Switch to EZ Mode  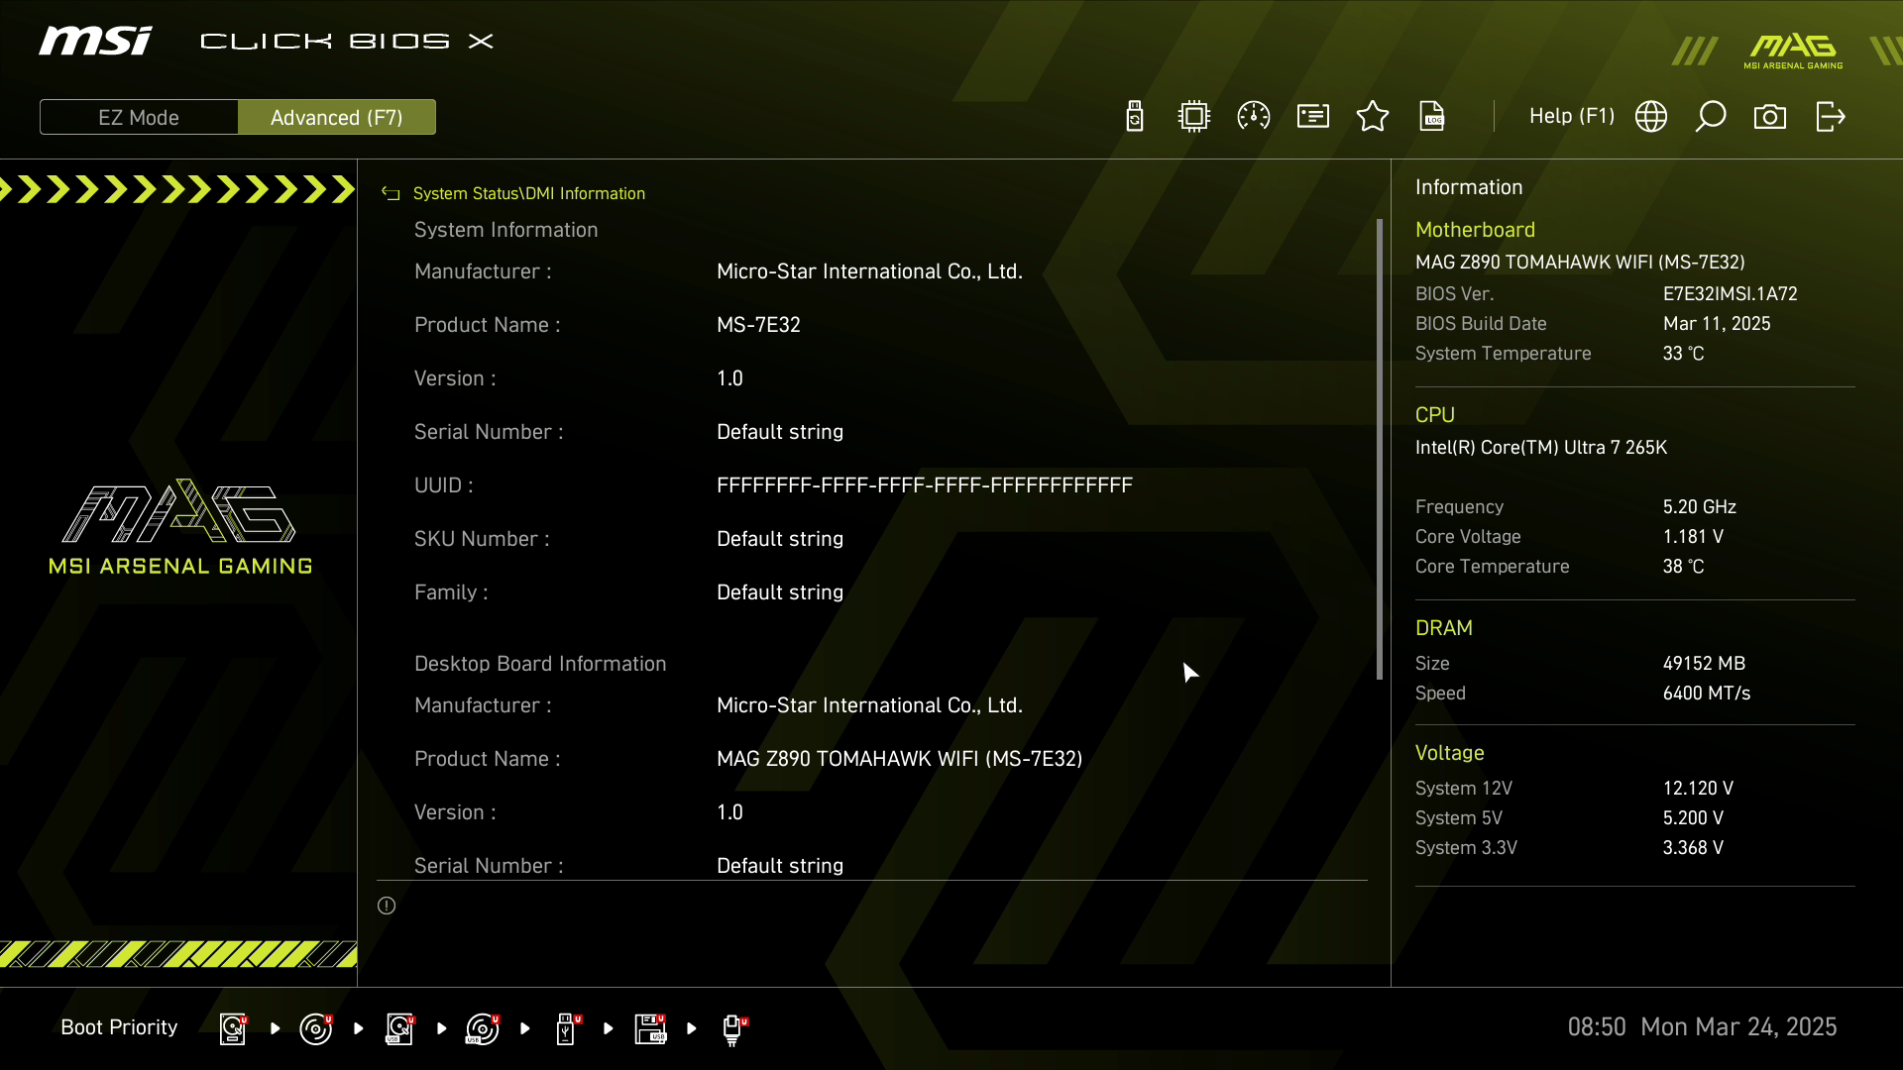tap(139, 117)
